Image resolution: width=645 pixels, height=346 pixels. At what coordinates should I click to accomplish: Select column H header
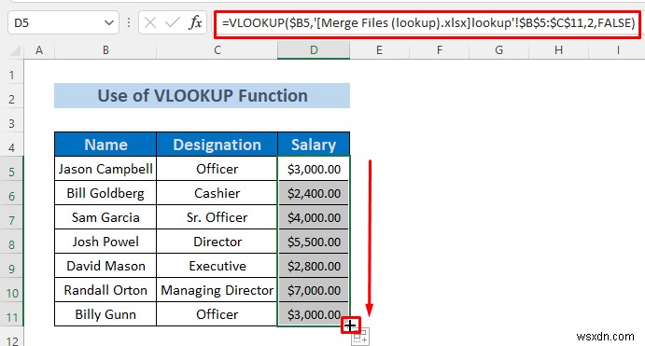[558, 50]
